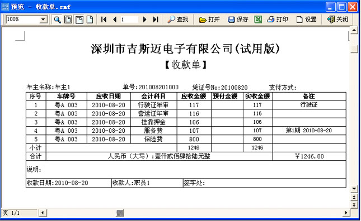The image size is (361, 221).
Task: Select the blank single-page view icon
Action: (x=90, y=20)
